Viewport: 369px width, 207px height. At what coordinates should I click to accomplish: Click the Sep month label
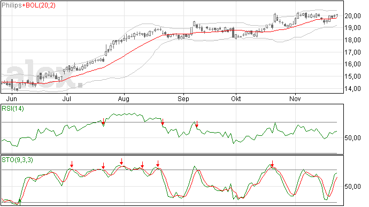click(x=183, y=99)
